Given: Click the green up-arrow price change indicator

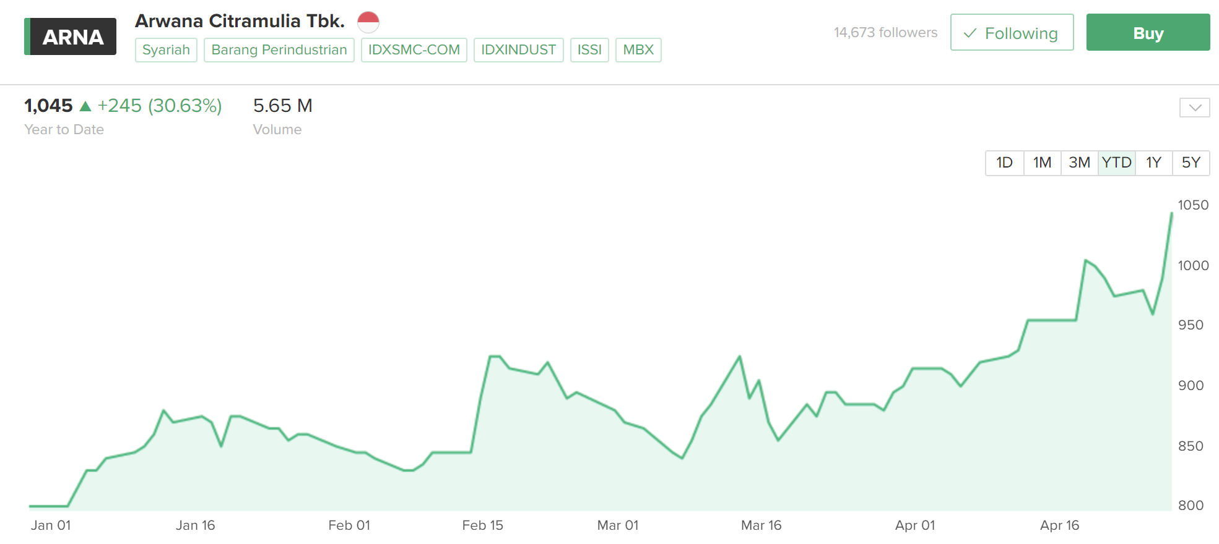Looking at the screenshot, I should 86,106.
